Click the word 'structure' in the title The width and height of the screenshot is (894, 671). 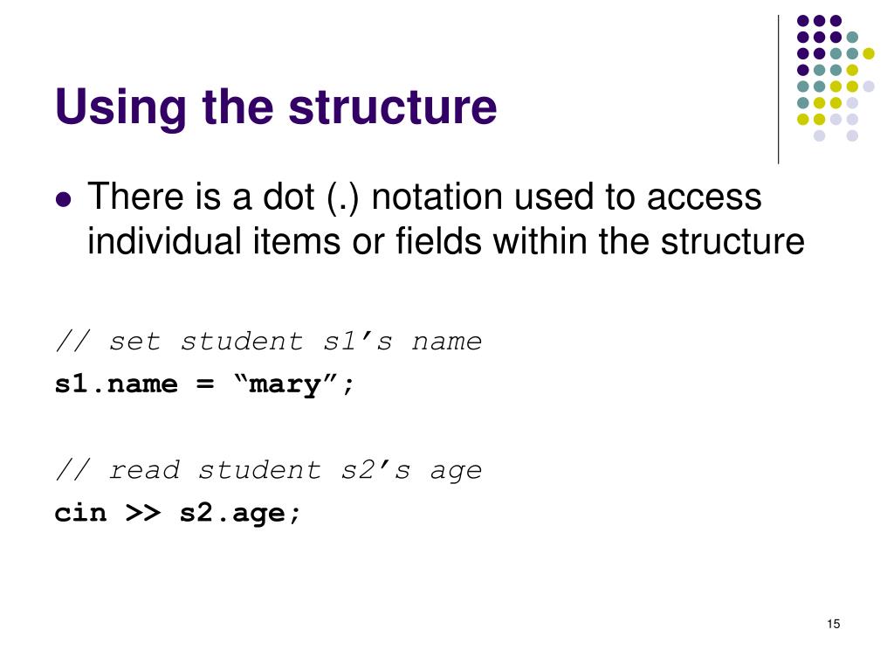click(393, 106)
